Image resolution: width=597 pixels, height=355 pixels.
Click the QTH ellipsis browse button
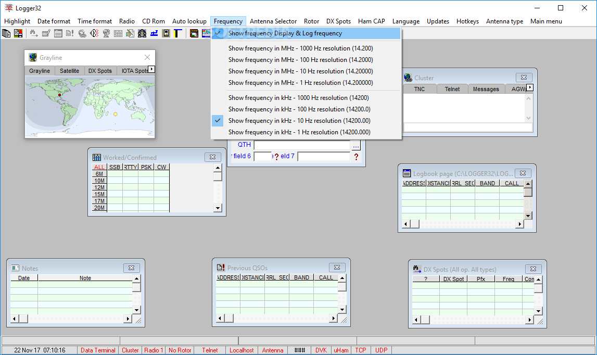[355, 145]
